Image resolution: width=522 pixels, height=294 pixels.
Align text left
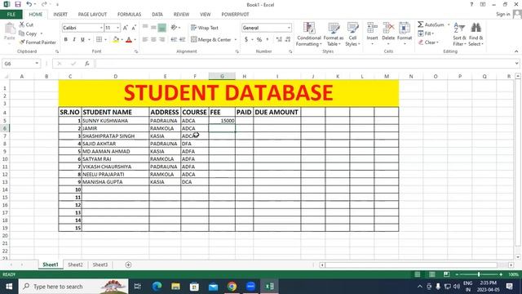click(145, 40)
